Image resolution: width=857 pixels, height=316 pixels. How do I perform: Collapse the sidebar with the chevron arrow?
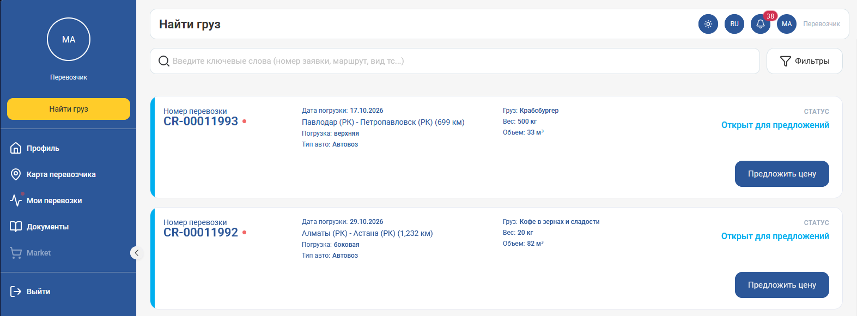137,253
